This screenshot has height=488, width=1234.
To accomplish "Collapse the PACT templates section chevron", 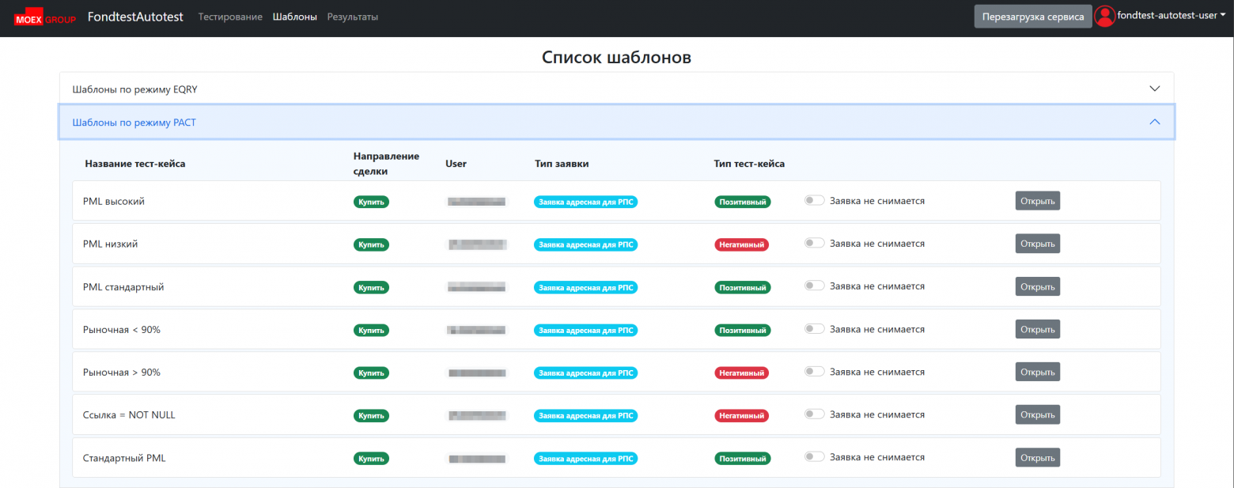I will (x=1154, y=122).
